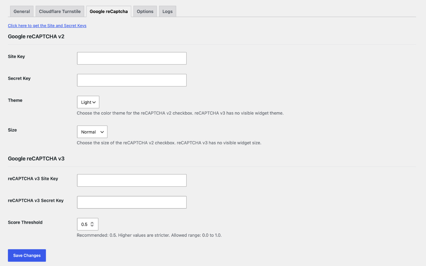
Task: Click the reCAPTCHA v3 Secret Key label
Action: [36, 200]
